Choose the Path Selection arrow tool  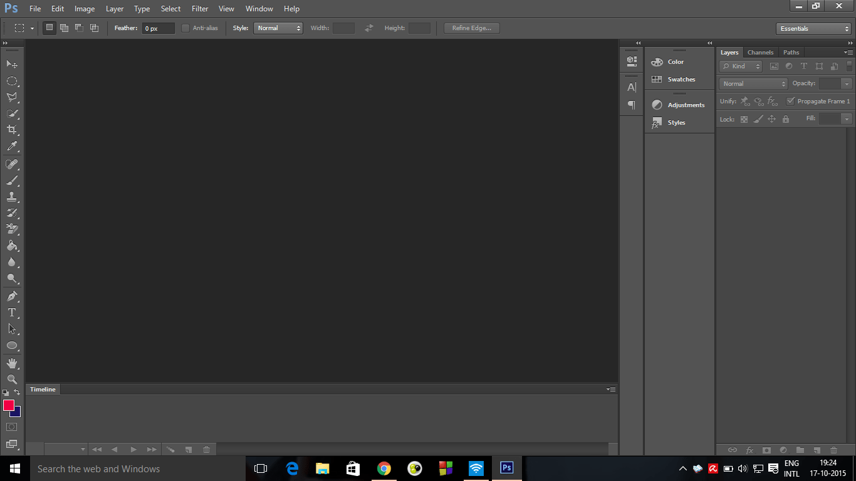click(12, 328)
